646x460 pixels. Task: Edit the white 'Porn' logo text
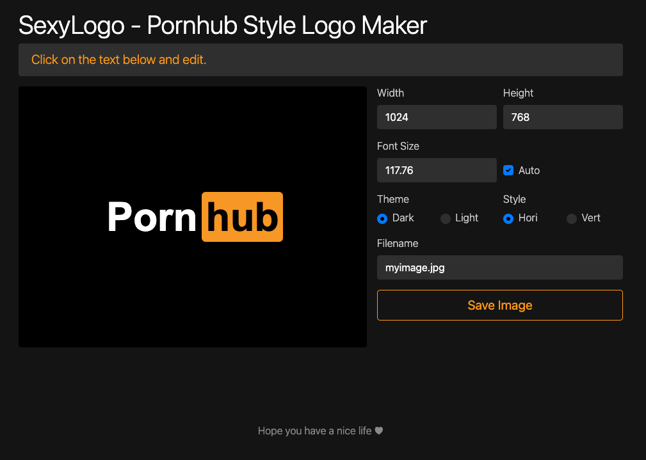pyautogui.click(x=152, y=217)
